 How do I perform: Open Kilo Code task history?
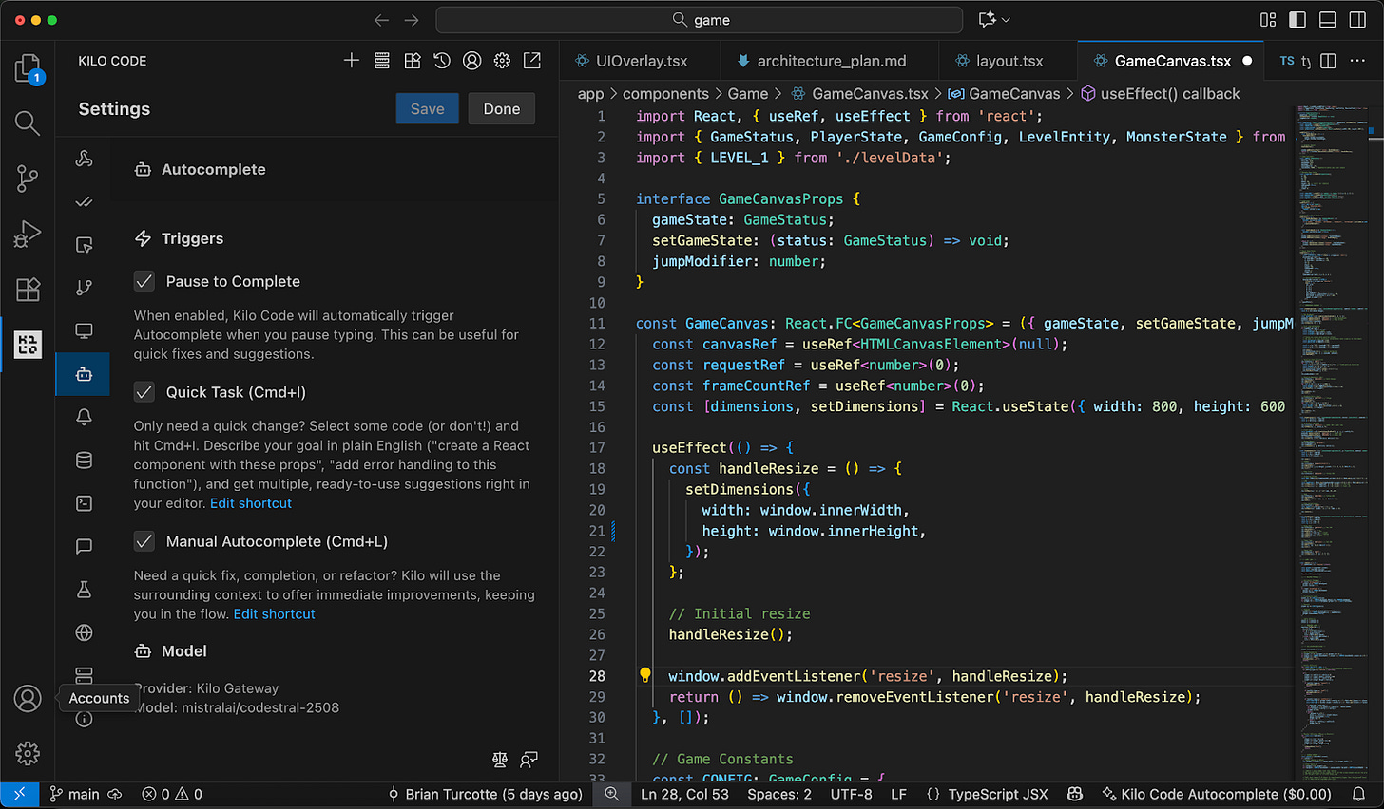click(x=442, y=61)
